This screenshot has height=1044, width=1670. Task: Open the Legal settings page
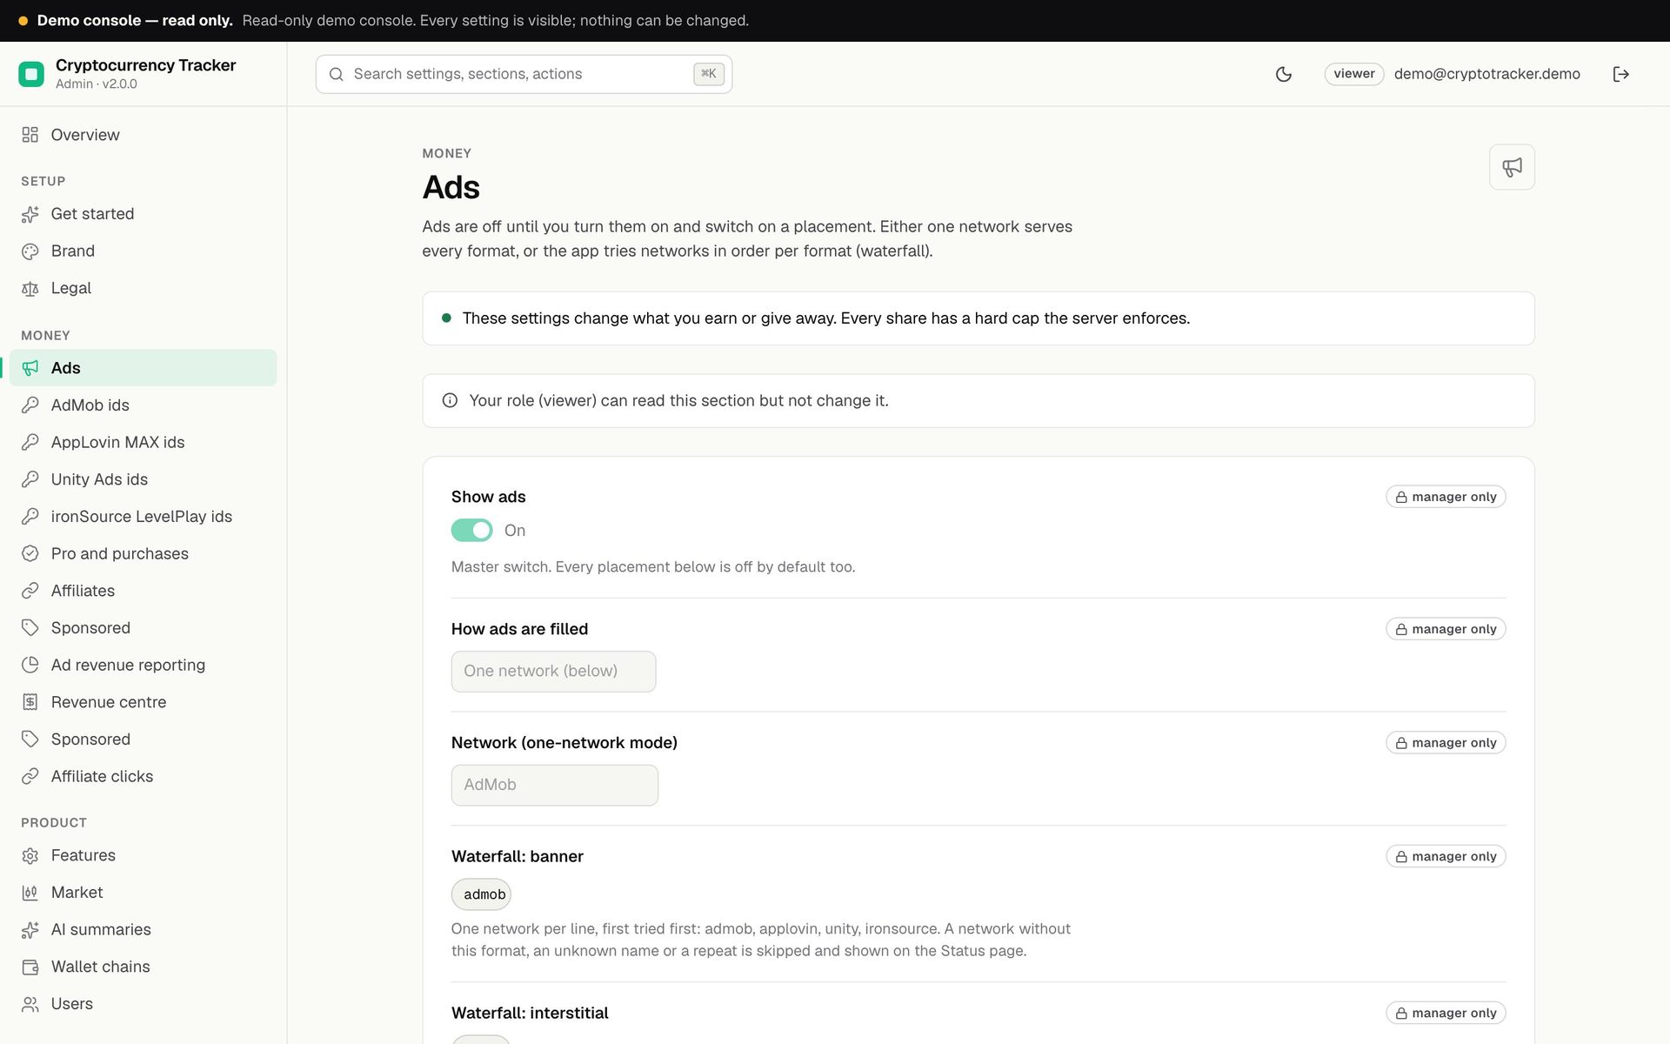(x=144, y=288)
